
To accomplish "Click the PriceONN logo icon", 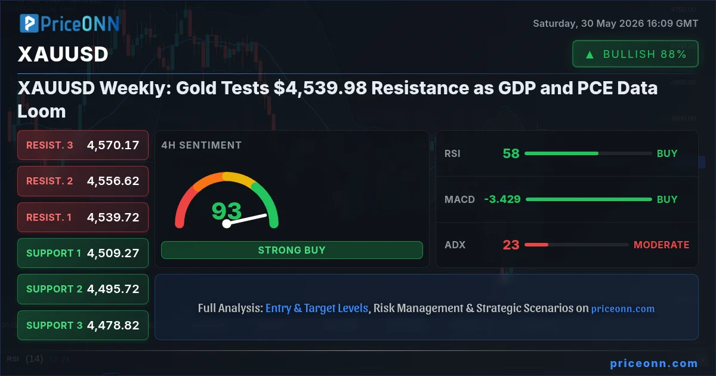I will coord(29,23).
